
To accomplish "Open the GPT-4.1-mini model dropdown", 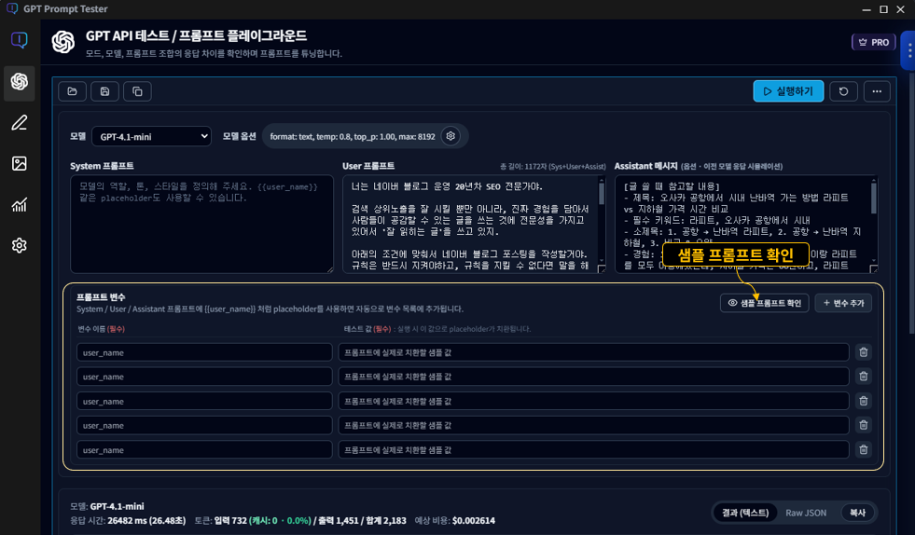I will coord(151,136).
